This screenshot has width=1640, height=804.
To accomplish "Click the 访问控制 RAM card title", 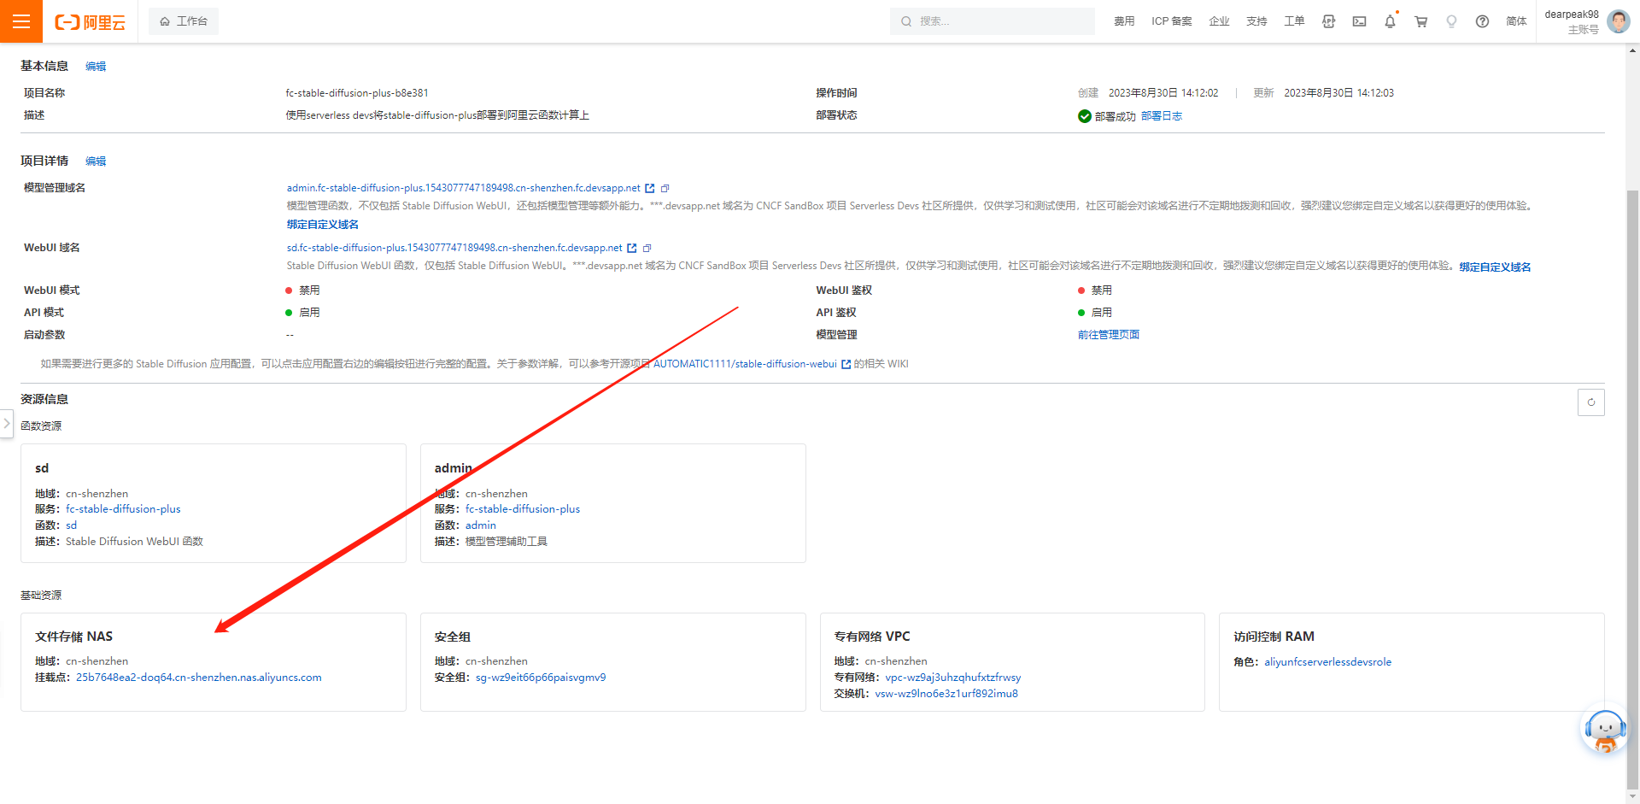I will point(1274,637).
